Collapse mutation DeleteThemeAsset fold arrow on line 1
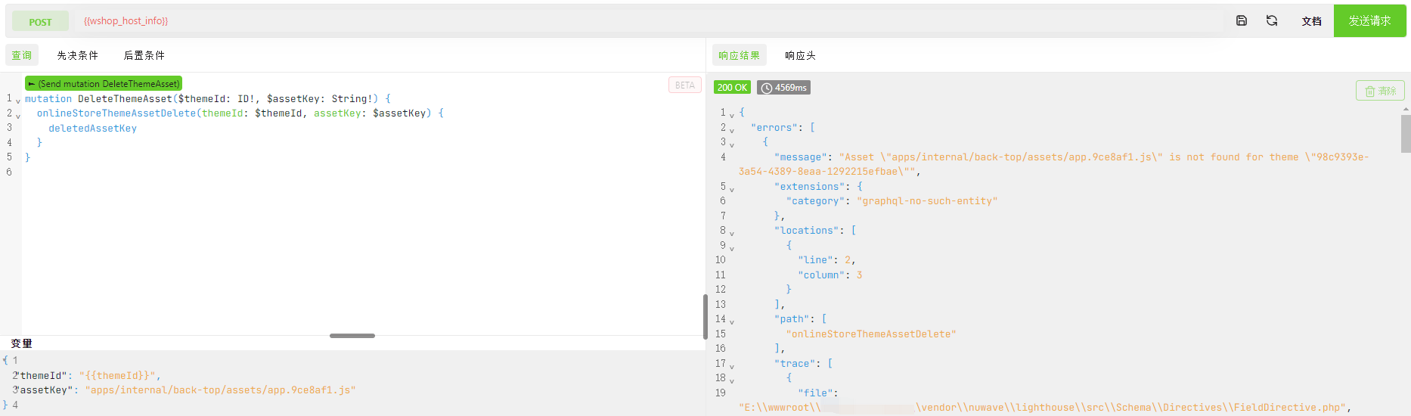This screenshot has height=416, width=1411. pyautogui.click(x=18, y=101)
